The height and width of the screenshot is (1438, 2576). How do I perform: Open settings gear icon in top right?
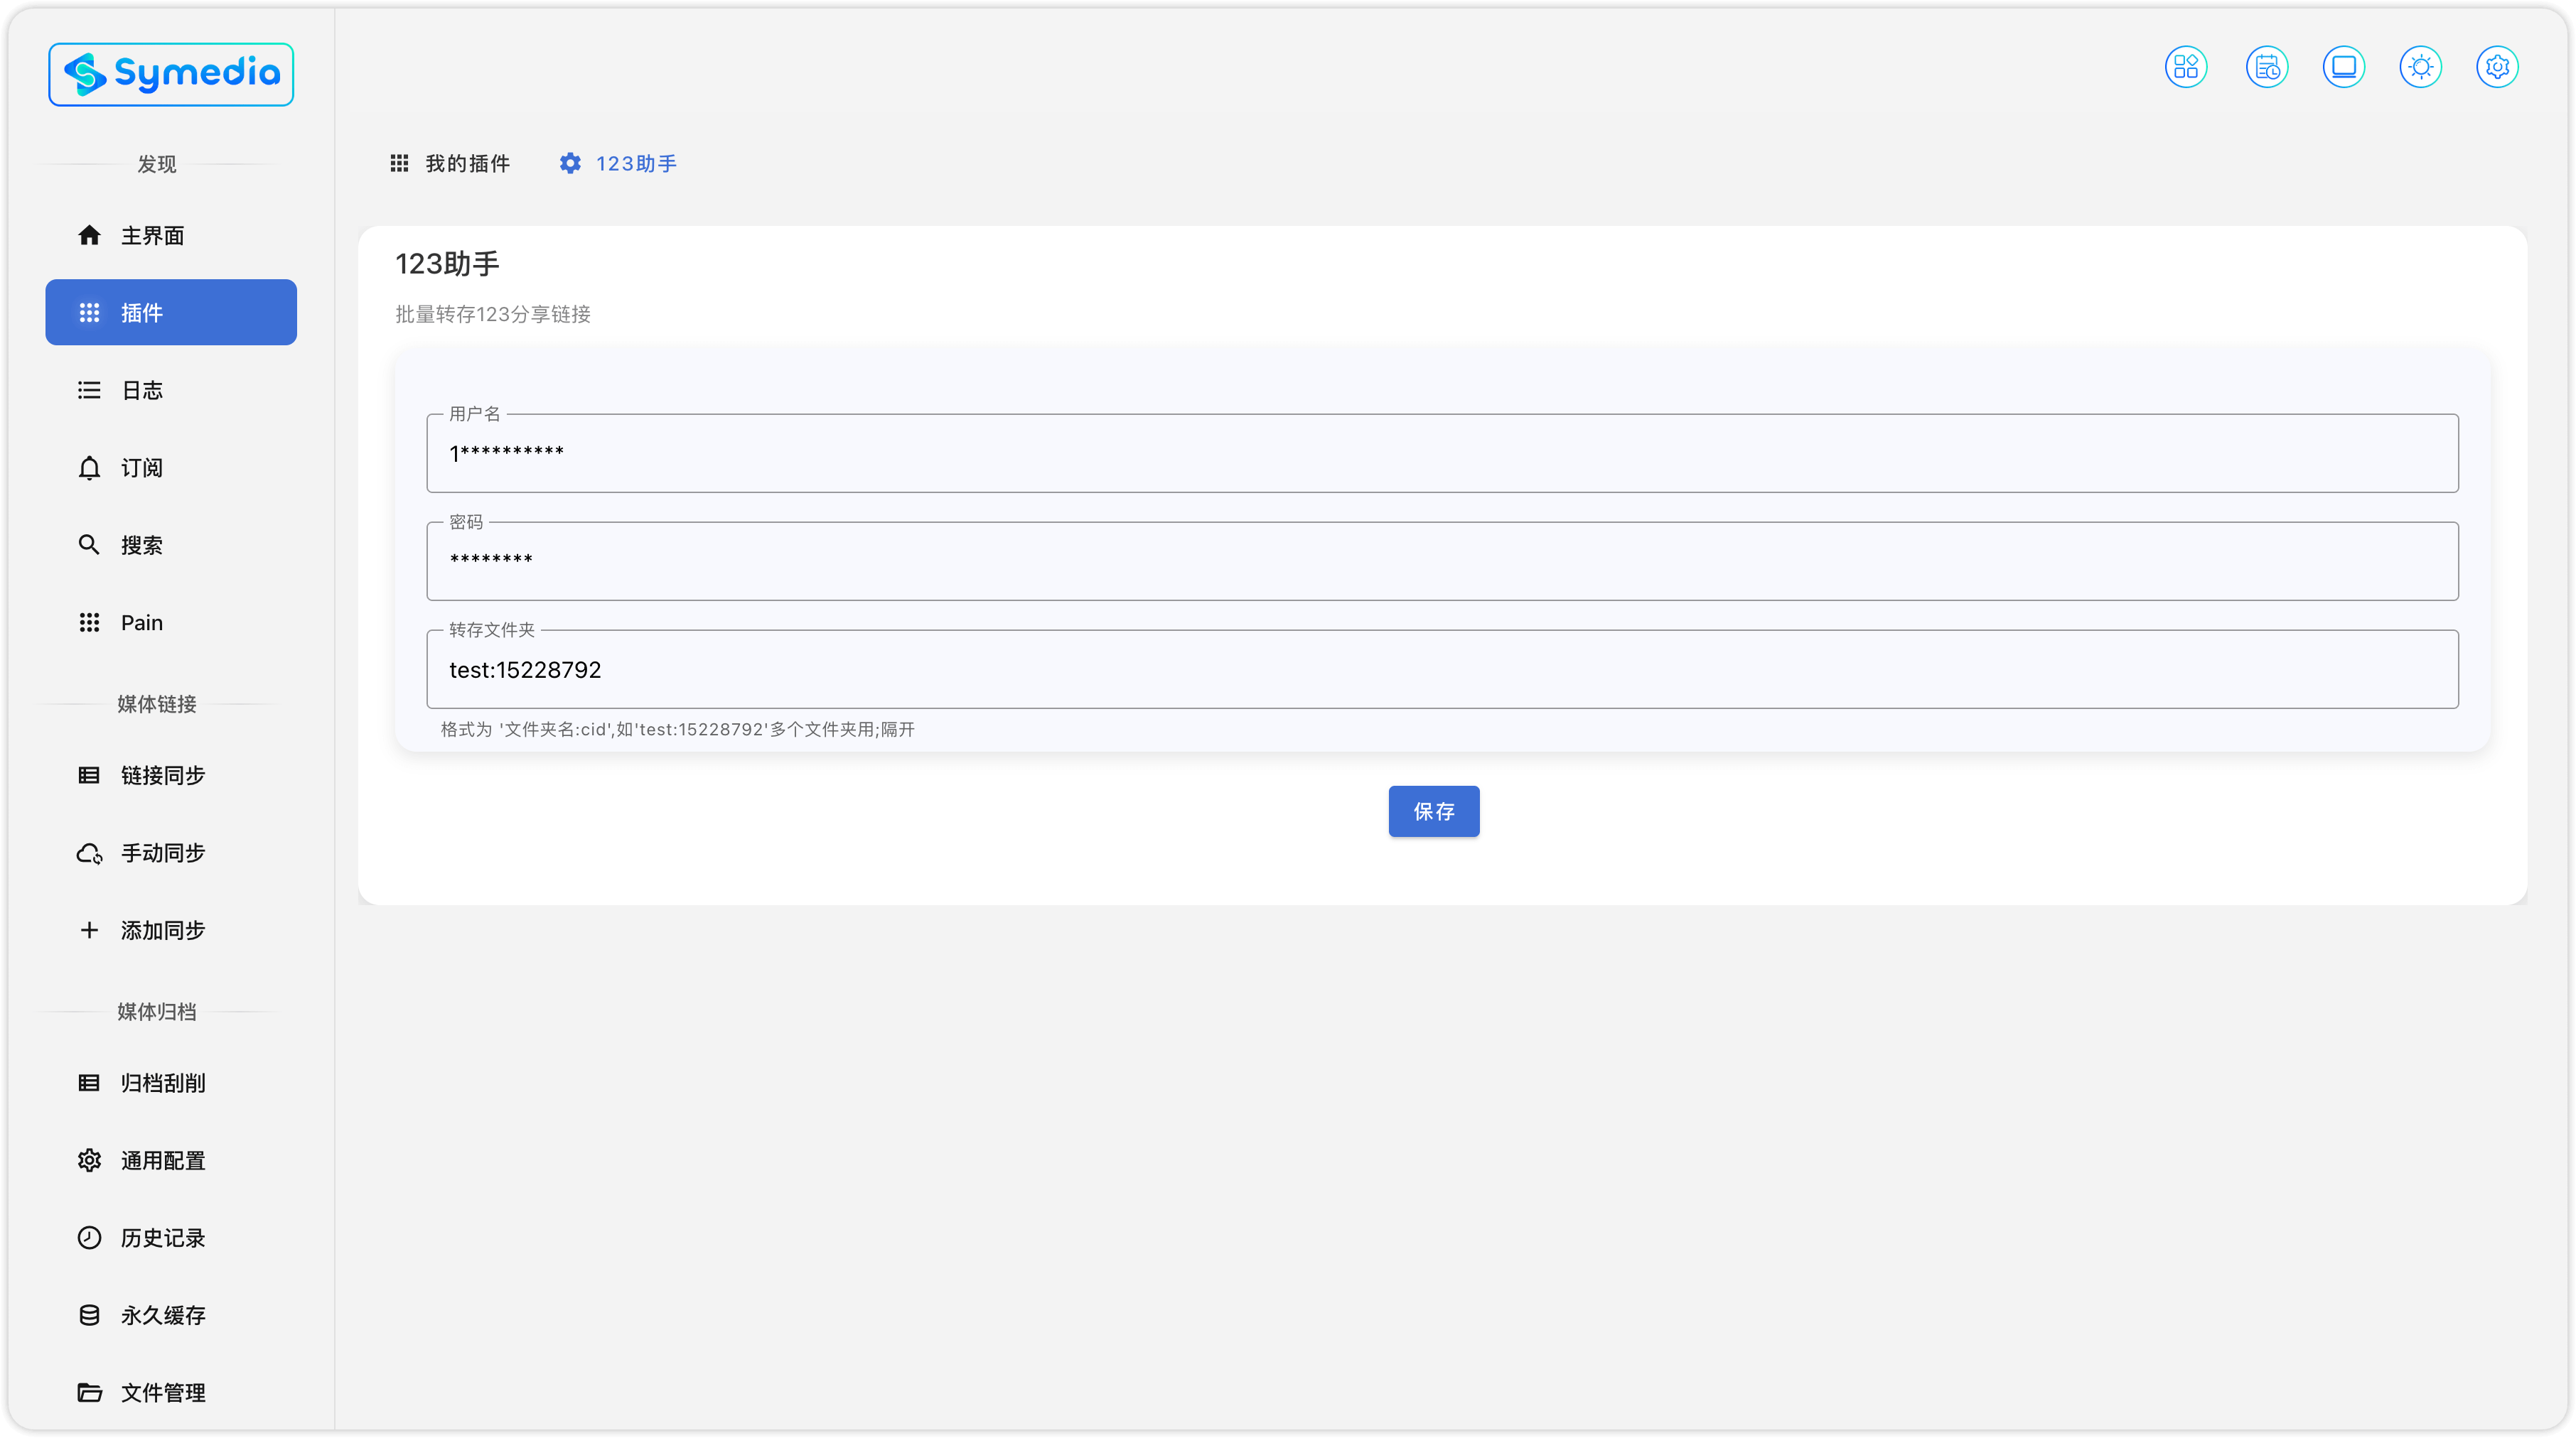click(2497, 67)
